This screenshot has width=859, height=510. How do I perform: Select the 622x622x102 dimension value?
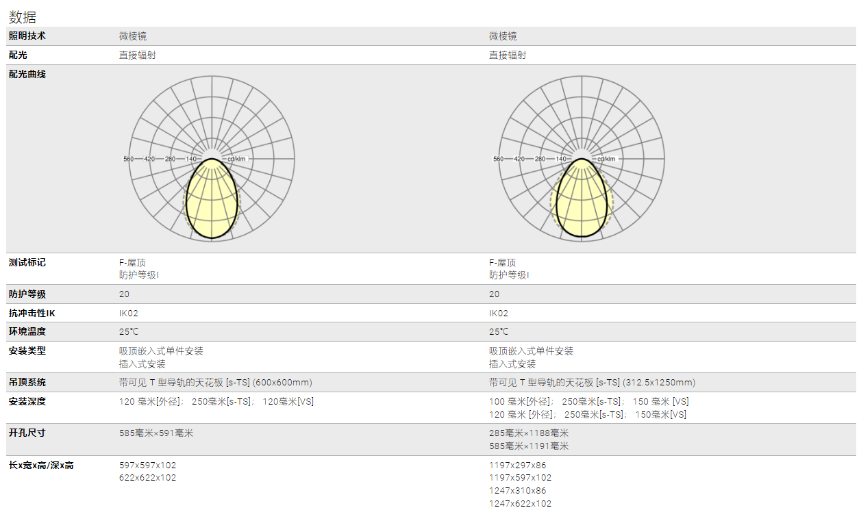pyautogui.click(x=147, y=478)
